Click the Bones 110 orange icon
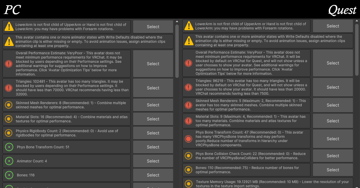Viewport: 360px width, 188px height. point(189,170)
